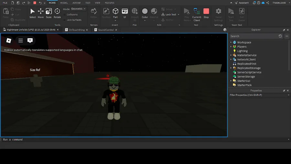Select ReplicatedFirst in Explorer
Viewport: 291px width, 164px height.
coord(246,64)
